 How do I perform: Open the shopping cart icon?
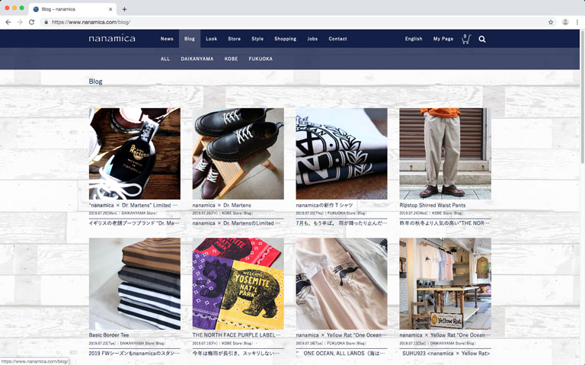[x=465, y=39]
